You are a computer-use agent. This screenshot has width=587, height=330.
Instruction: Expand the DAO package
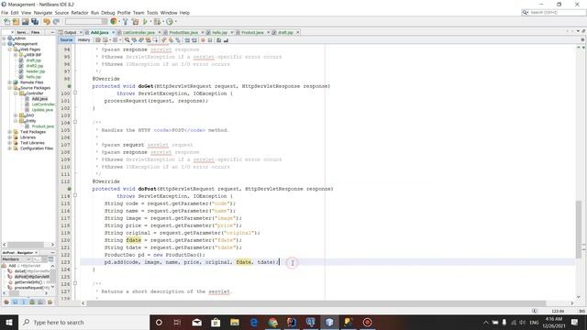click(16, 115)
